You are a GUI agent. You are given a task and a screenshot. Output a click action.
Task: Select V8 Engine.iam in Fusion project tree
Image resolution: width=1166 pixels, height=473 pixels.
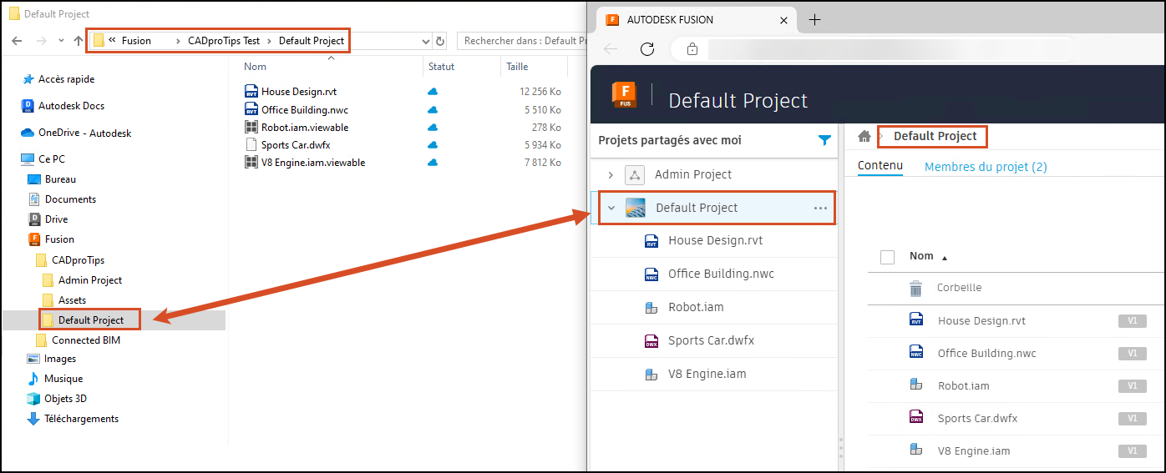(707, 374)
